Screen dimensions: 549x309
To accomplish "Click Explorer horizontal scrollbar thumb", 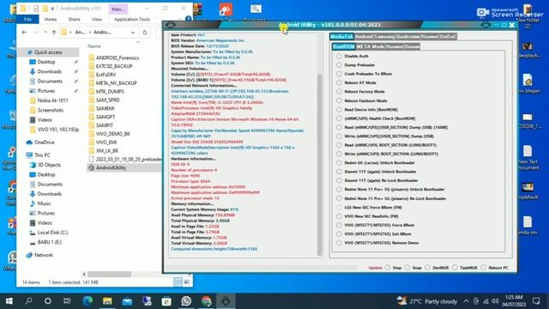I will pyautogui.click(x=109, y=274).
